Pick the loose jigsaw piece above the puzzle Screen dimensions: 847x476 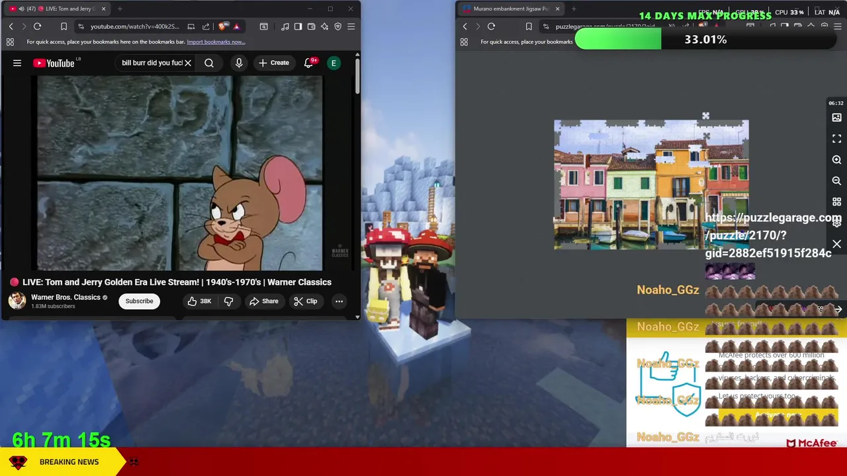click(705, 116)
